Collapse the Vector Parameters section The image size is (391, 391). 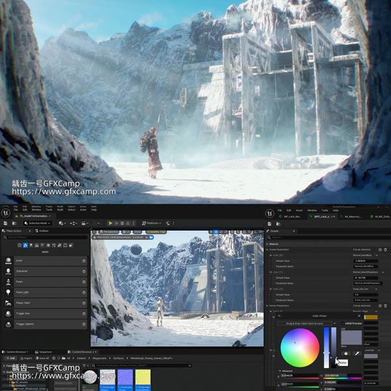(x=267, y=306)
